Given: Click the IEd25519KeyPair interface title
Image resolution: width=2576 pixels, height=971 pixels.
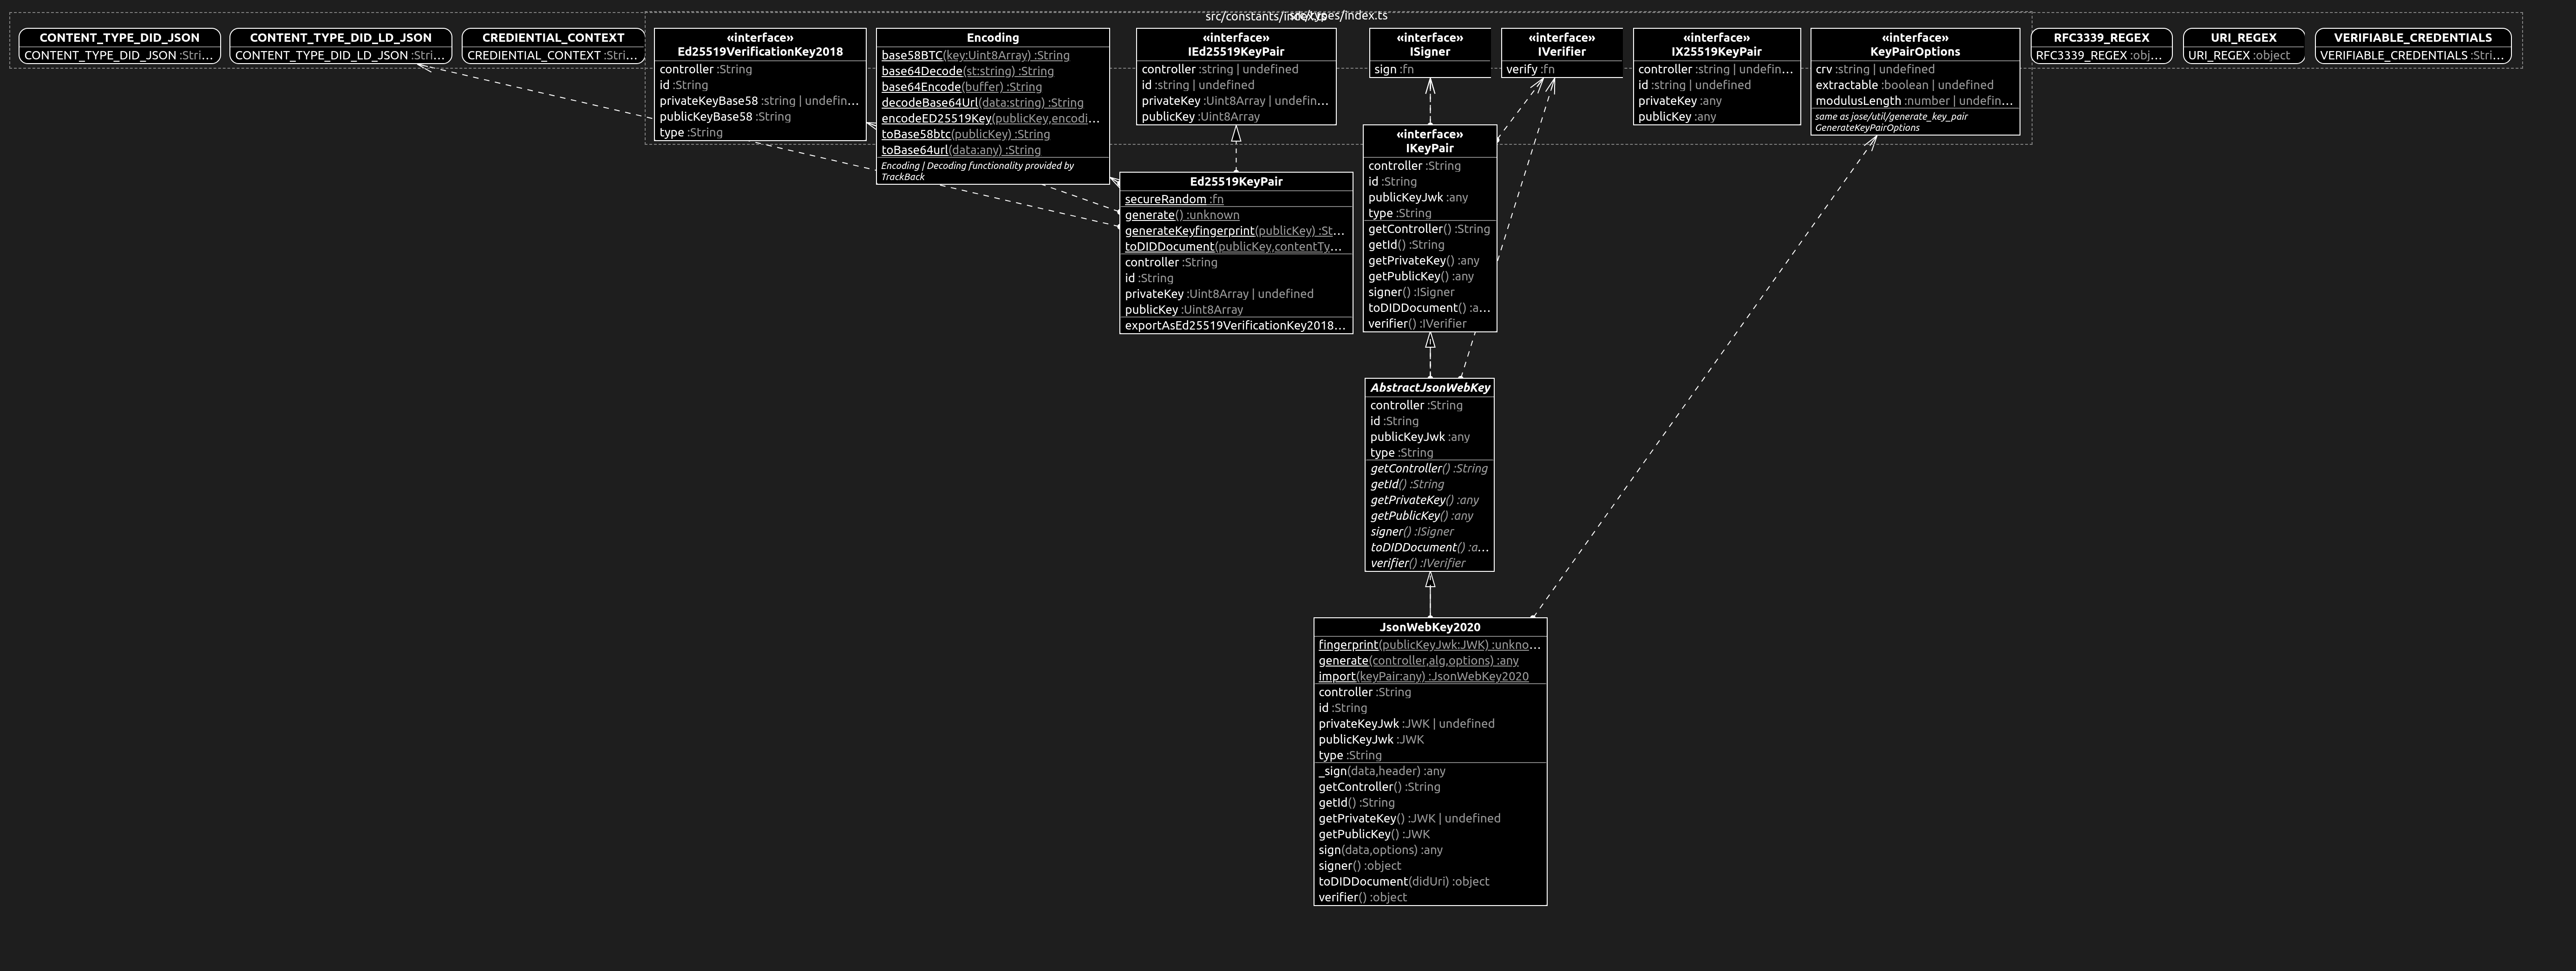Looking at the screenshot, I should [x=1235, y=45].
